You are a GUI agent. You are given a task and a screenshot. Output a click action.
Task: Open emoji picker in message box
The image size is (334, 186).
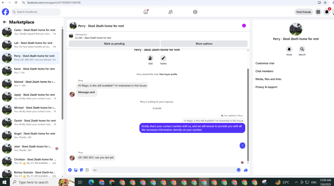pyautogui.click(x=238, y=170)
